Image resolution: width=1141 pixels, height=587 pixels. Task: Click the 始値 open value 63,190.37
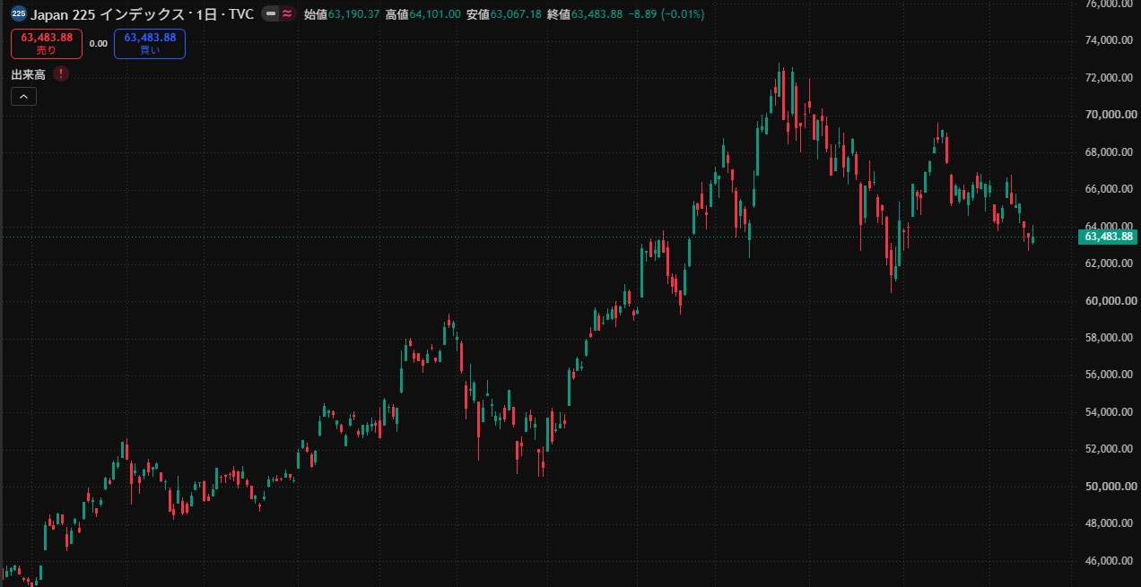coord(354,15)
